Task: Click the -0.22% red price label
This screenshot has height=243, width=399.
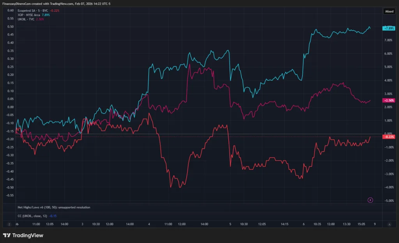Action: point(389,137)
